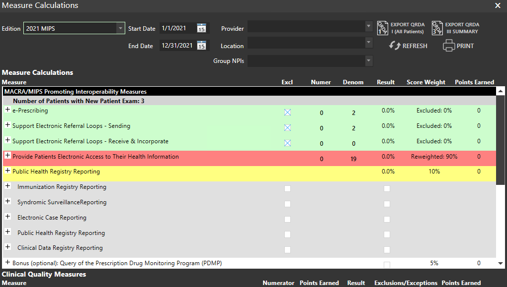This screenshot has height=287, width=507.
Task: Check Excl box for Immunization Registry Reporting
Action: (287, 189)
